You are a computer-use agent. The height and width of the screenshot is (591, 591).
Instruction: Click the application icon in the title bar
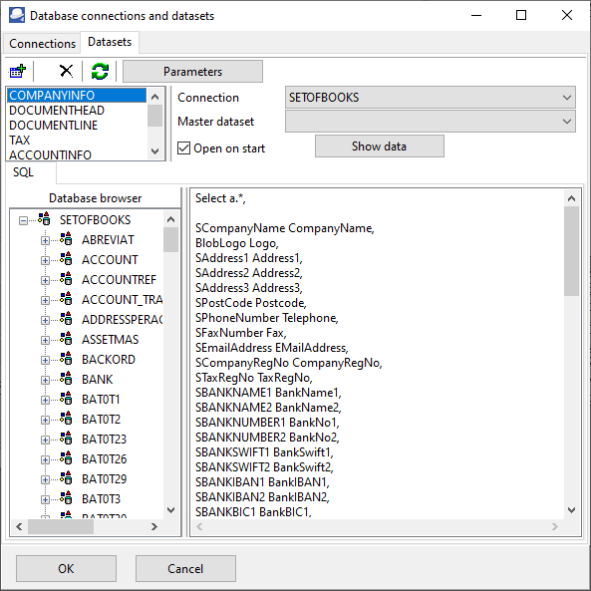coord(17,16)
